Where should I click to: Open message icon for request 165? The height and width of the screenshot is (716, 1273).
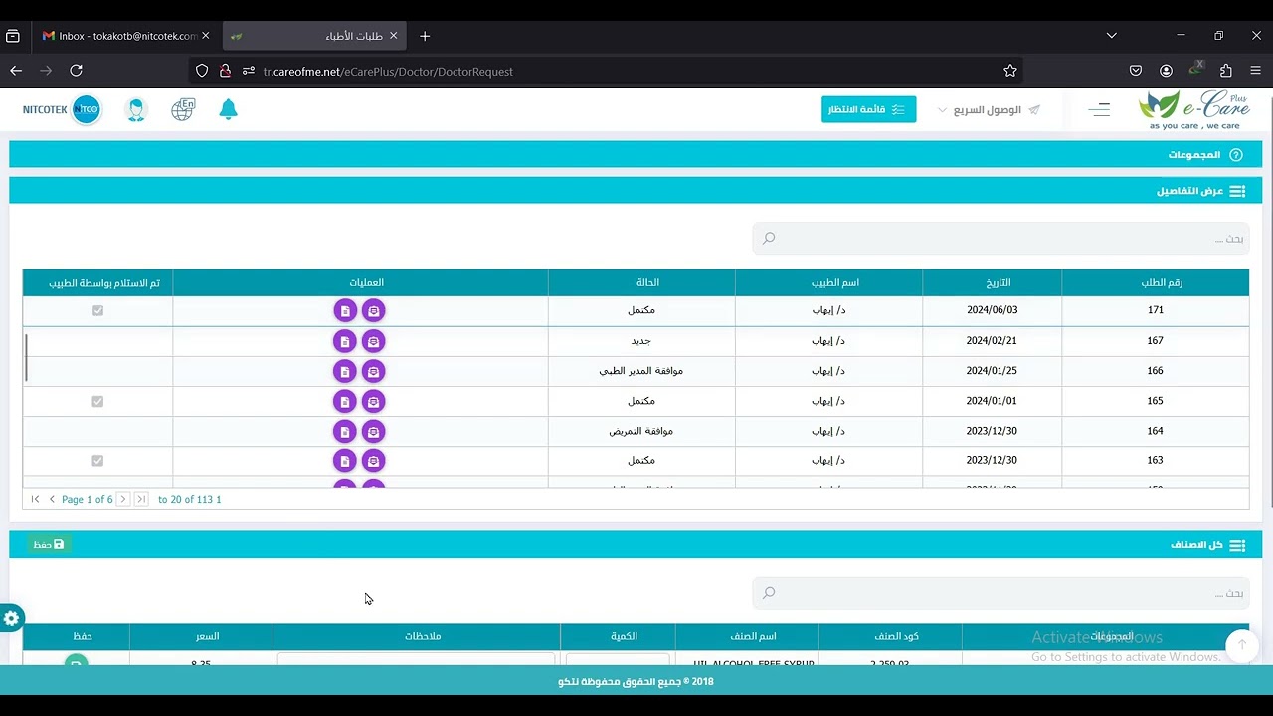point(373,401)
